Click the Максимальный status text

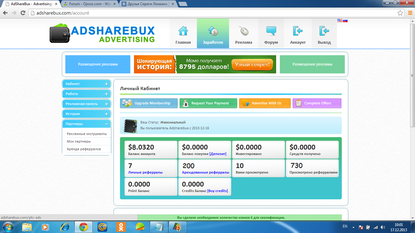173,122
